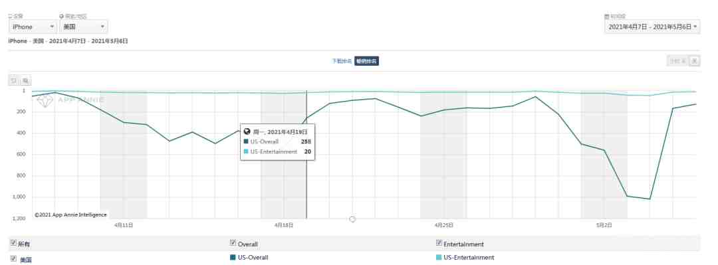The image size is (718, 265).
Task: Select the 畅销排名 grossing rank tab
Action: [x=366, y=61]
